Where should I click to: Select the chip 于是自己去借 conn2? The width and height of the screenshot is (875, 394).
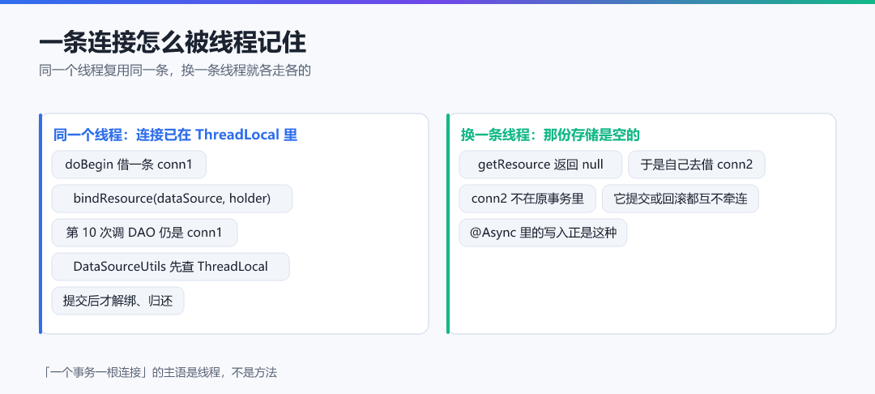[697, 165]
